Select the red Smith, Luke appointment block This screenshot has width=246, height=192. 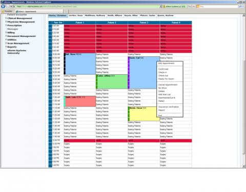[79, 101]
